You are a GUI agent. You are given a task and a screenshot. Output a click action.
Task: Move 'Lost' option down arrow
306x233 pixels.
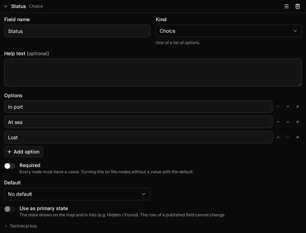pyautogui.click(x=288, y=137)
